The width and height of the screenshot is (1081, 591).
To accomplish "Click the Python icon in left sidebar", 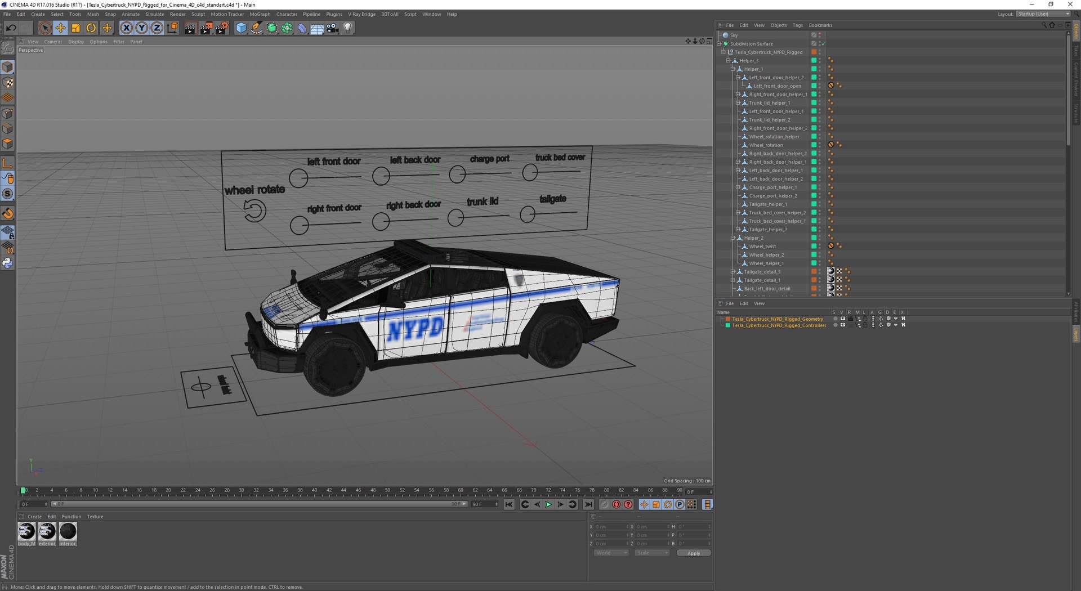I will click(8, 263).
